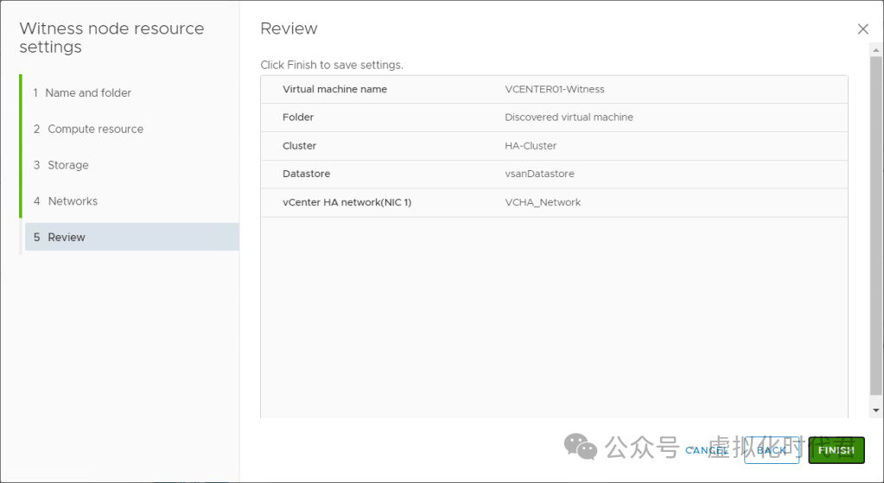Click the scrollbar up arrow

coord(876,50)
